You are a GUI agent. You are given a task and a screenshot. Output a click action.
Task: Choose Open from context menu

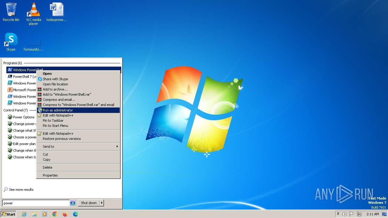[78, 74]
